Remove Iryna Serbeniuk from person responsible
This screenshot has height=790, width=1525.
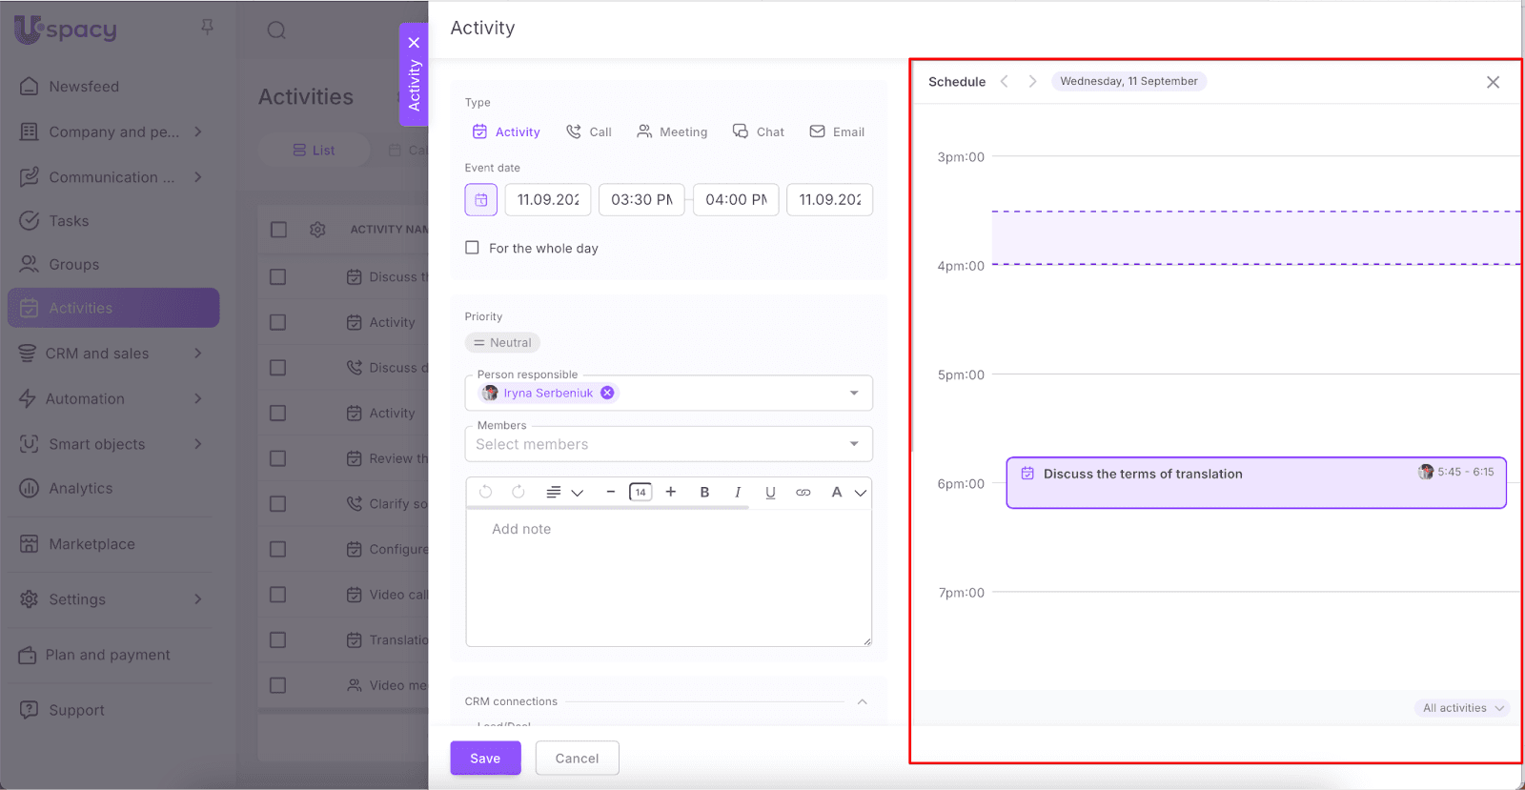point(607,393)
